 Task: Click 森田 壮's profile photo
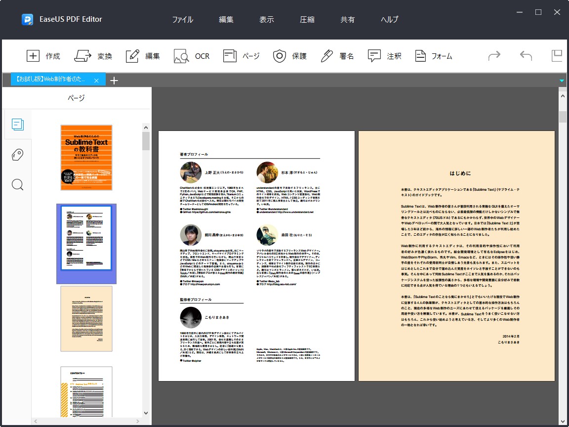267,235
